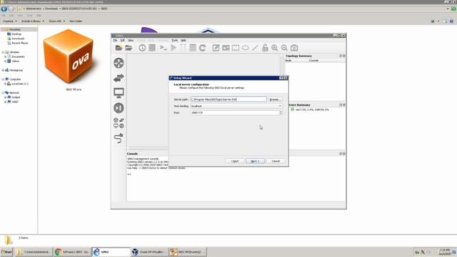Select the Draw rectangle tool
457x257 pixels.
pos(236,48)
